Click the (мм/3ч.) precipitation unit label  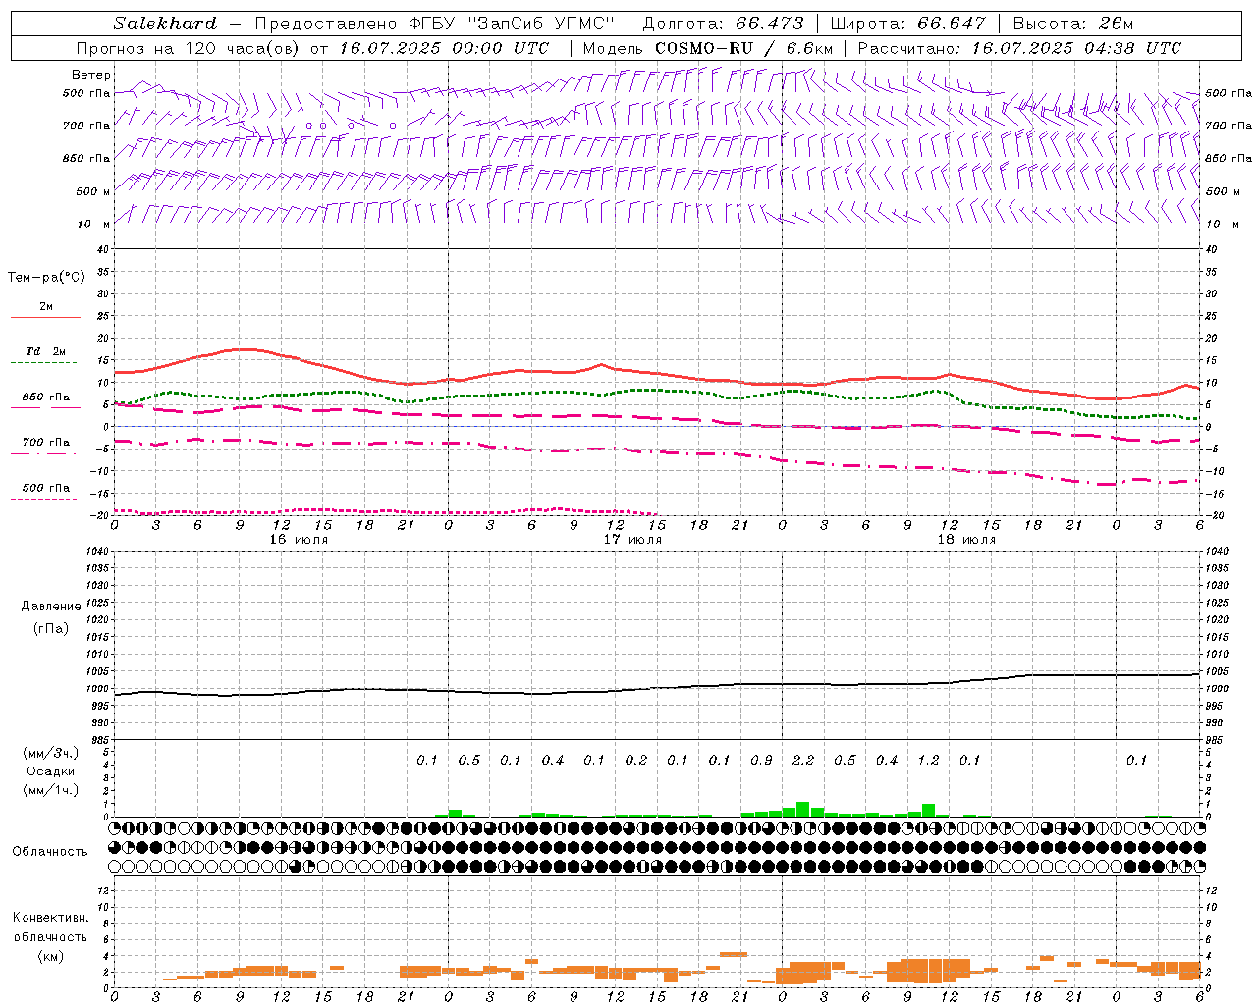[x=51, y=753]
